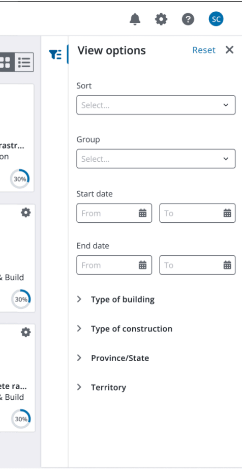This screenshot has height=470, width=242.
Task: Open the Group dropdown
Action: 156,159
